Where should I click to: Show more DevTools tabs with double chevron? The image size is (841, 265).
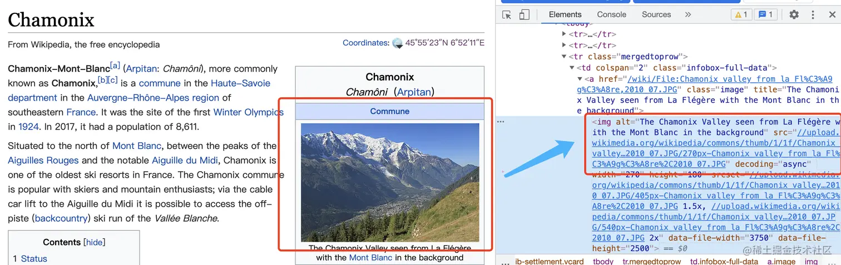tap(688, 15)
